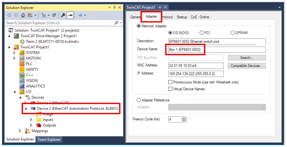Click the I/O node icon

[x=22, y=92]
